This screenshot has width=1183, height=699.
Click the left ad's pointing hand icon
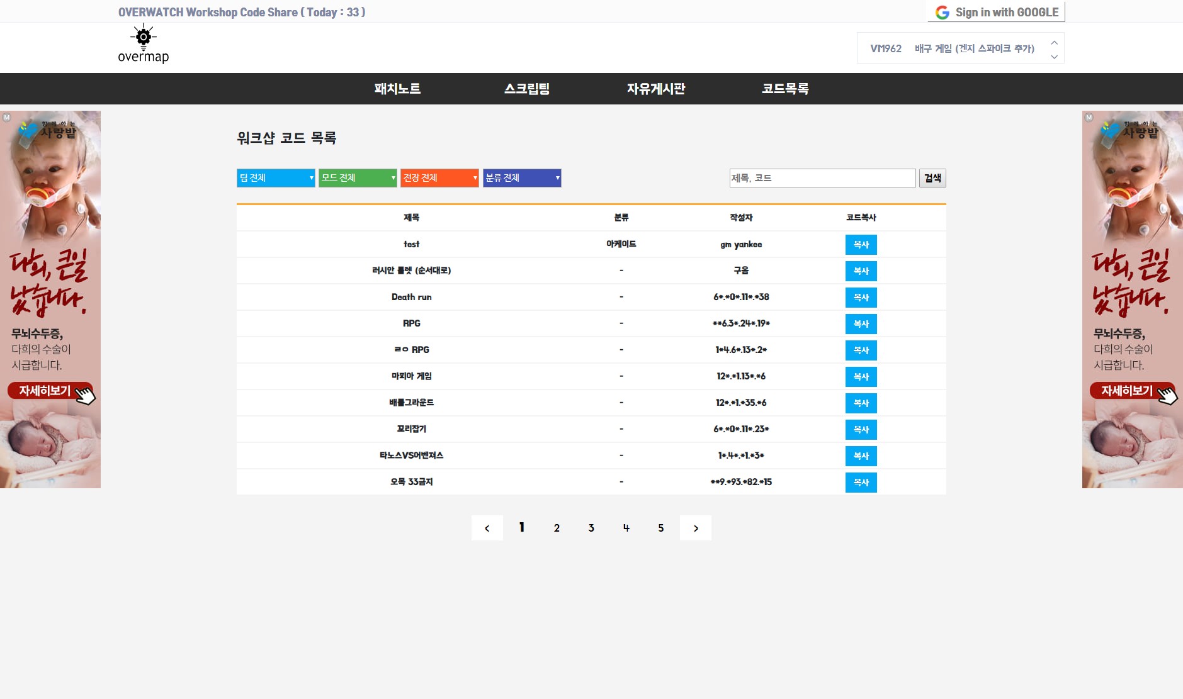click(x=86, y=395)
